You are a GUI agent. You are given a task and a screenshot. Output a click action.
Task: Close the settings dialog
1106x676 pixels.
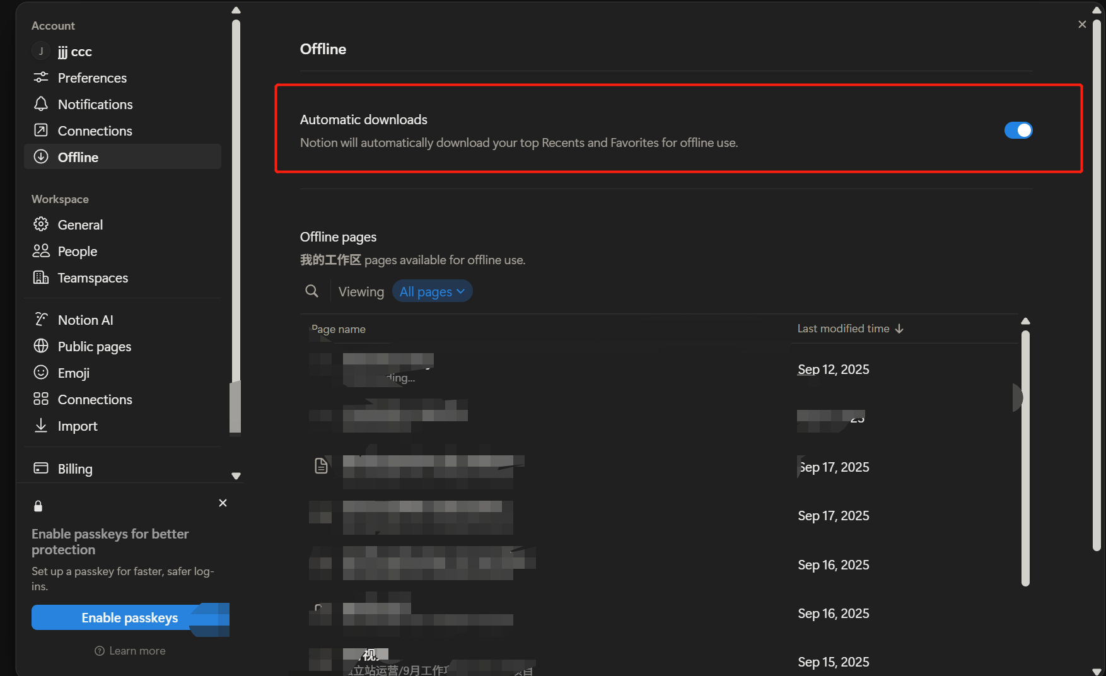(x=1082, y=24)
